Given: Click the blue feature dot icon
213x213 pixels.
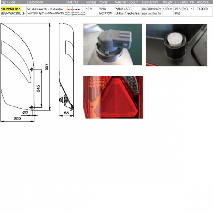Looking at the screenshot, I should click(74, 9).
